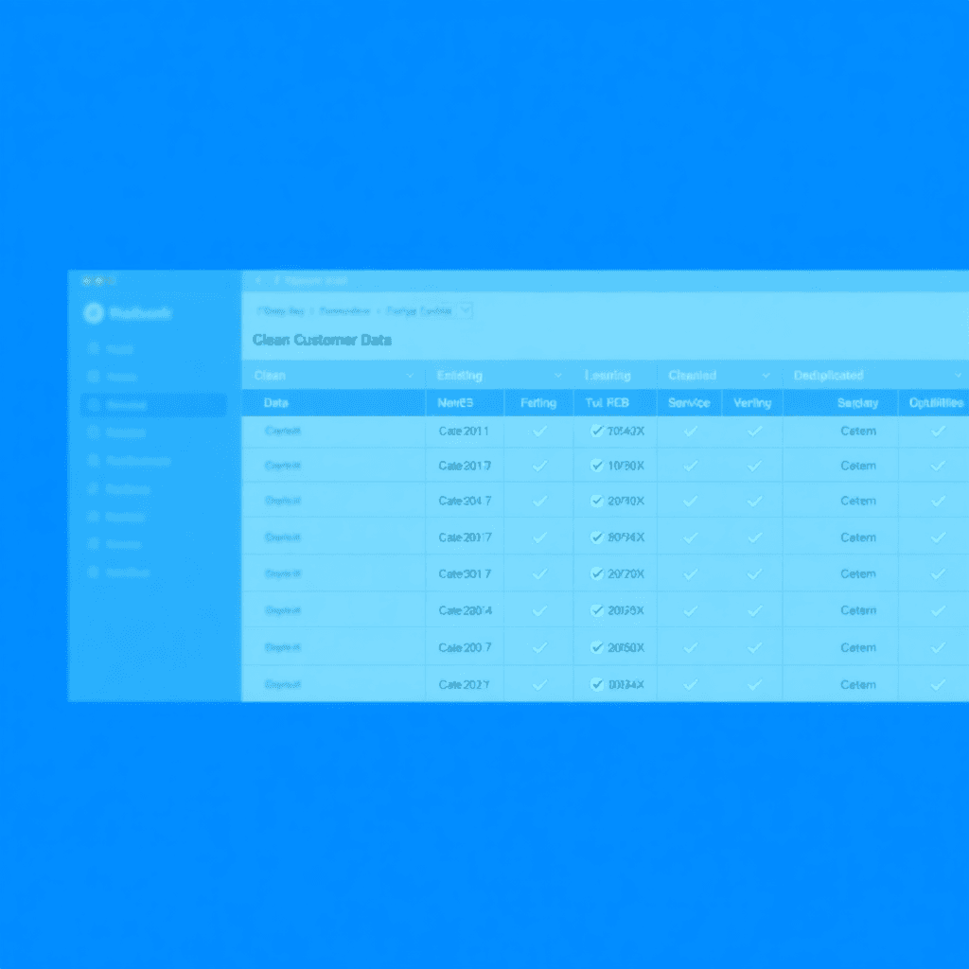Select the highlighted item in the sidebar
The image size is (969, 969).
pos(153,405)
